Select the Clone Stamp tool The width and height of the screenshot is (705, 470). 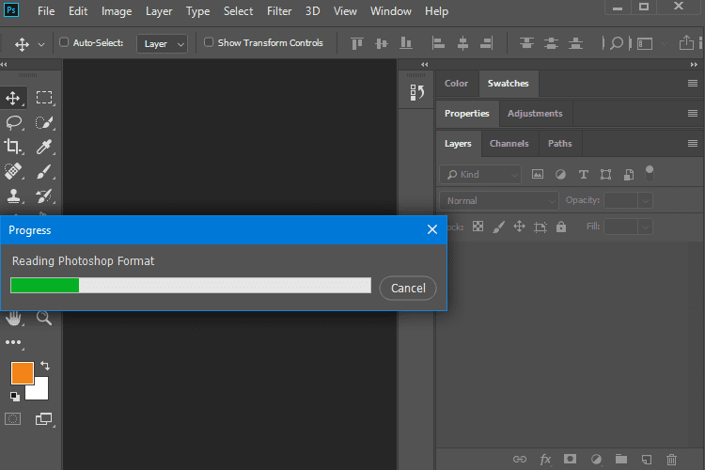tap(13, 196)
